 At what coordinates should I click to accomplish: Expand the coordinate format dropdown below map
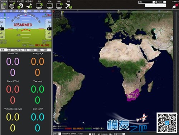[57, 134]
